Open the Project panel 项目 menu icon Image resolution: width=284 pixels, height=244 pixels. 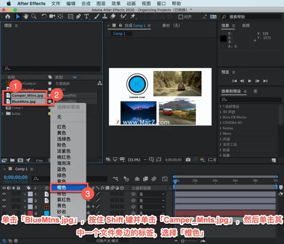pos(16,26)
